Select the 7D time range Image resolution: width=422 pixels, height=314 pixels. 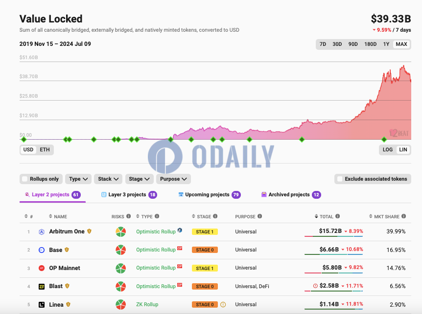[323, 44]
